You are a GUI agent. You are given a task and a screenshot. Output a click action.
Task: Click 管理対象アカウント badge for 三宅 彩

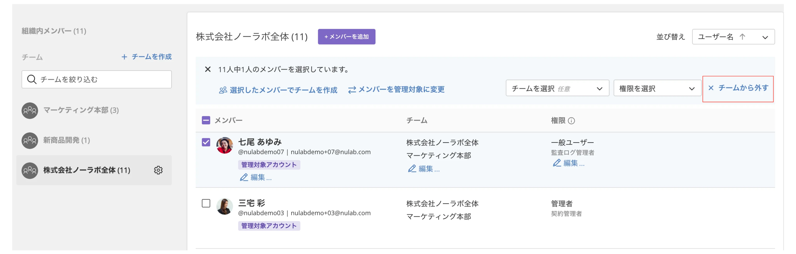tap(269, 226)
